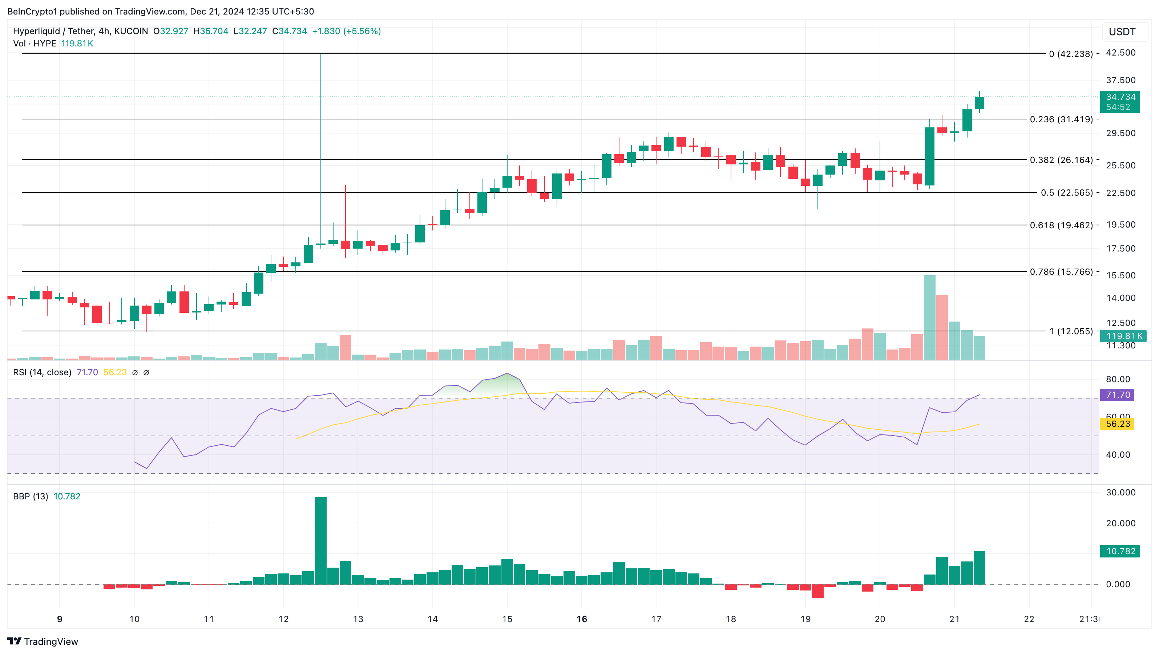The width and height of the screenshot is (1159, 654).
Task: Select the RSI (14, close) indicator legend
Action: [x=42, y=372]
